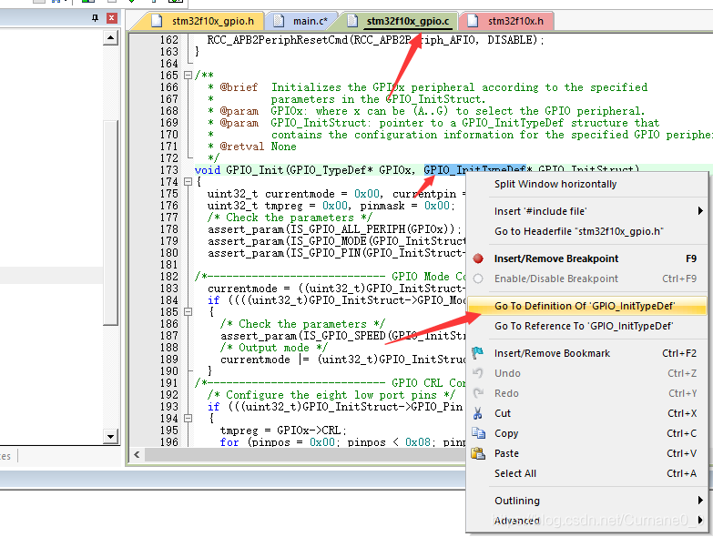Click the left panel scroll down arrow
Viewport: 713px width, 537px height.
[x=110, y=437]
